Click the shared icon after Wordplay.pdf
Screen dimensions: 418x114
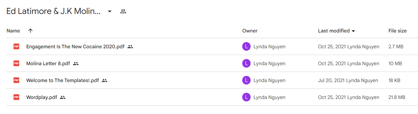[x=63, y=97]
